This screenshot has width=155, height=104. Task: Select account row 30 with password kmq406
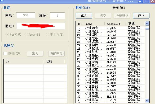110,66
